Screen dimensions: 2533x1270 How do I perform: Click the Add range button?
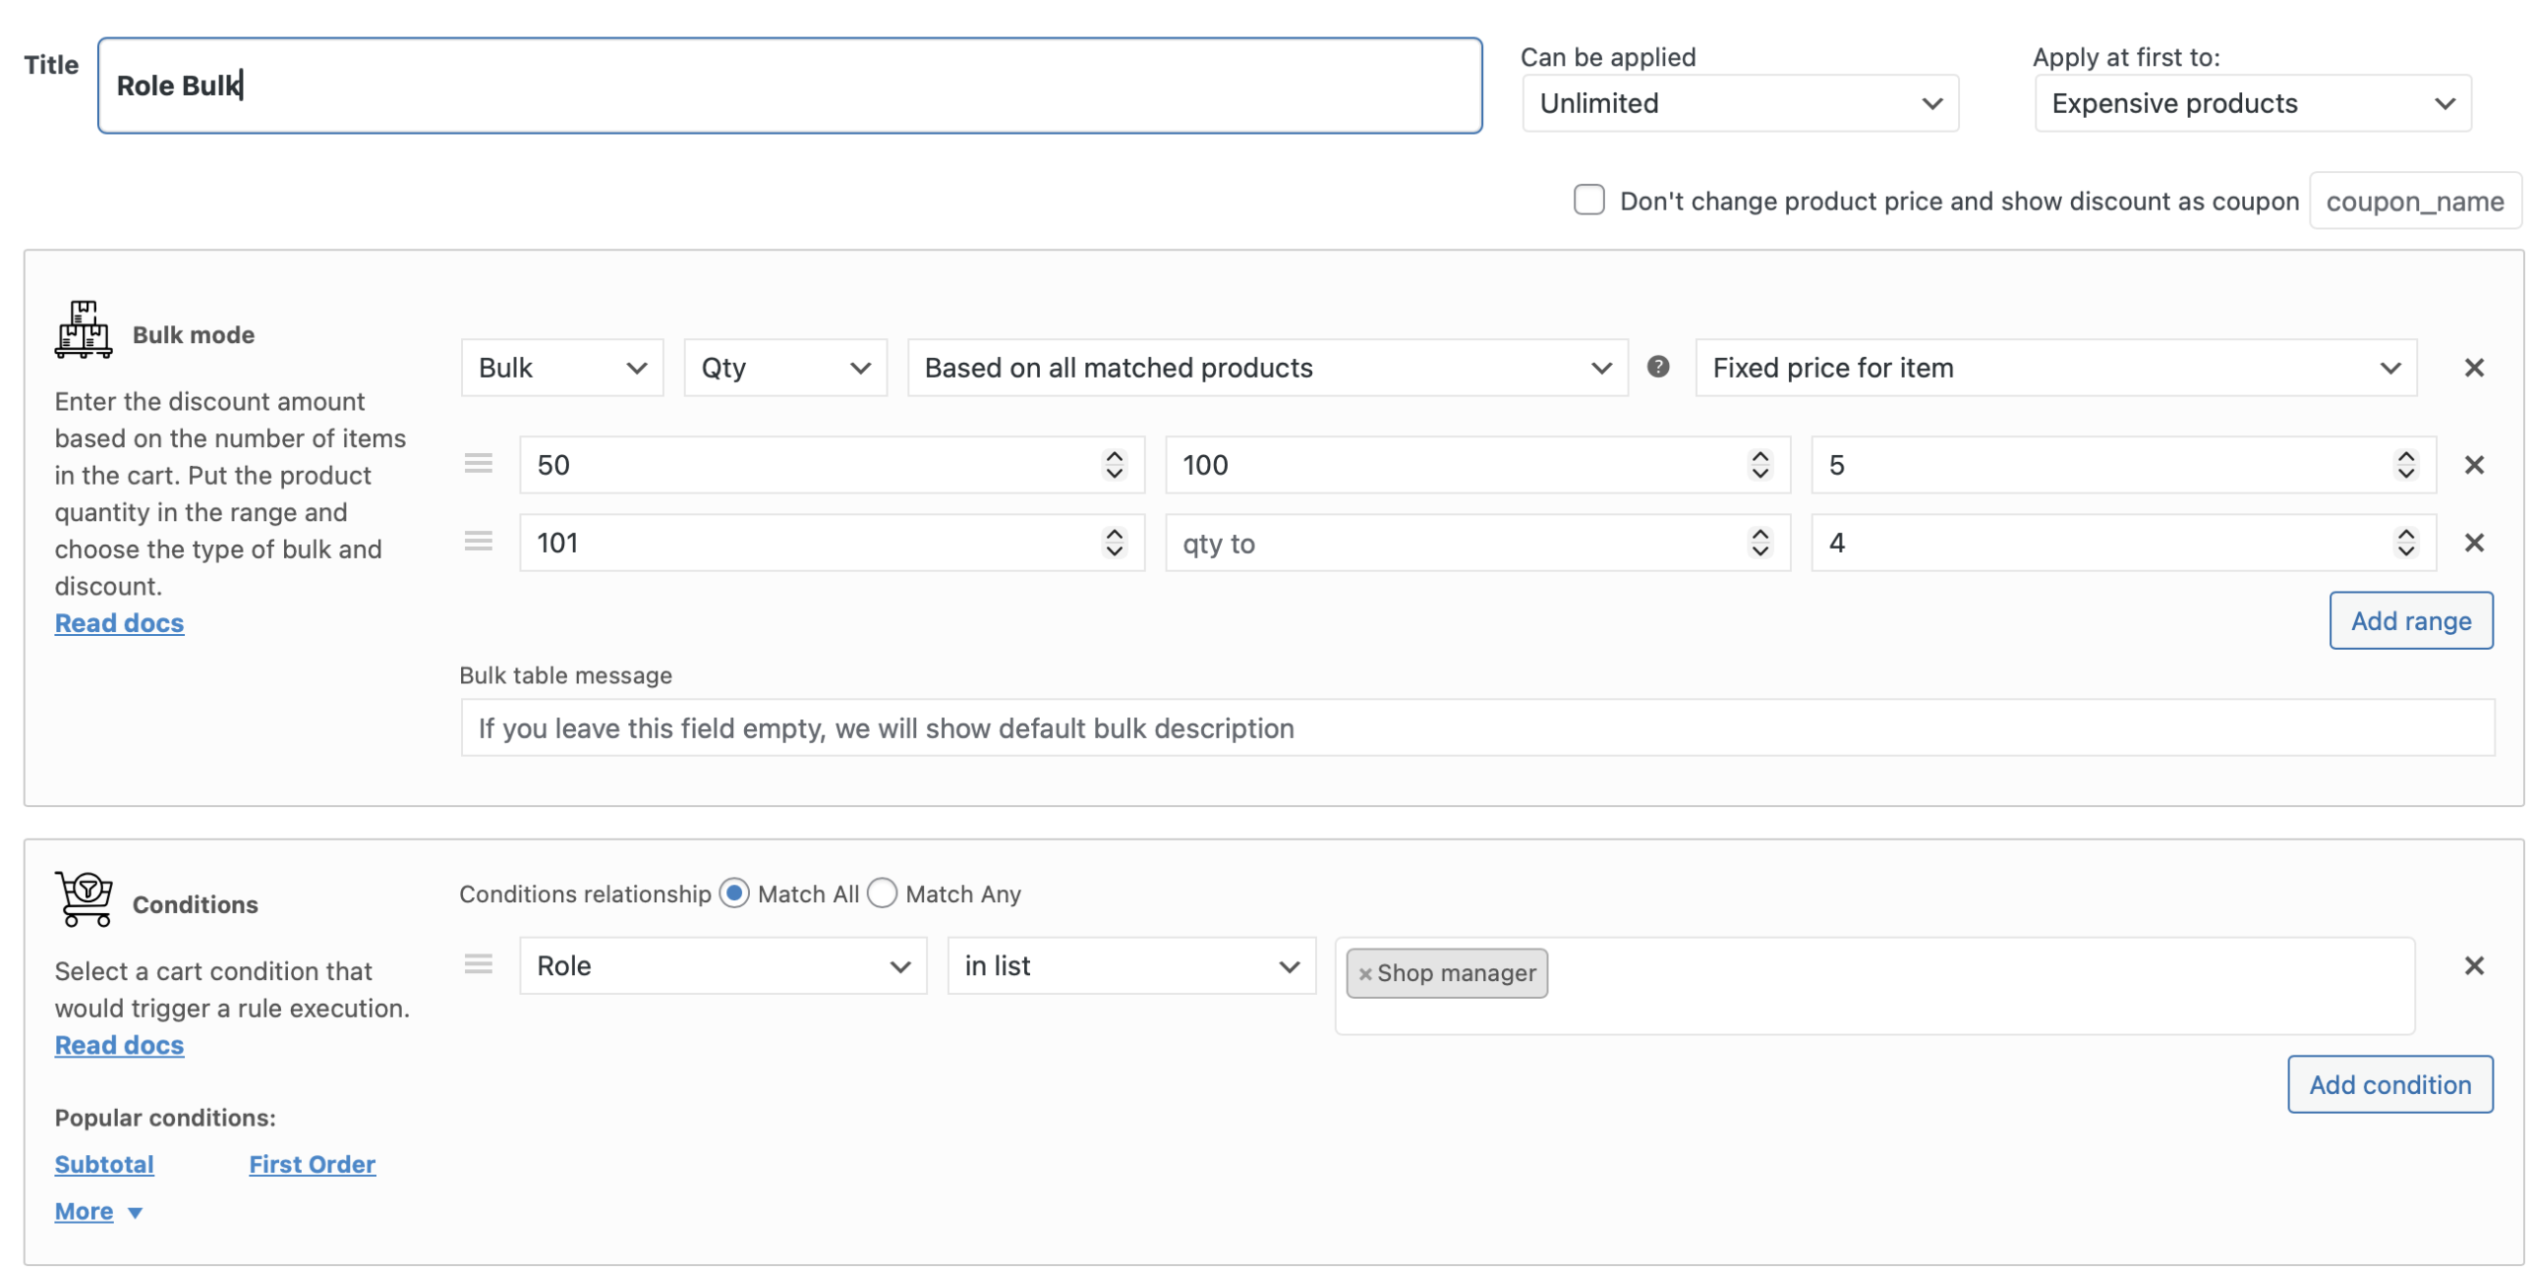[2409, 621]
